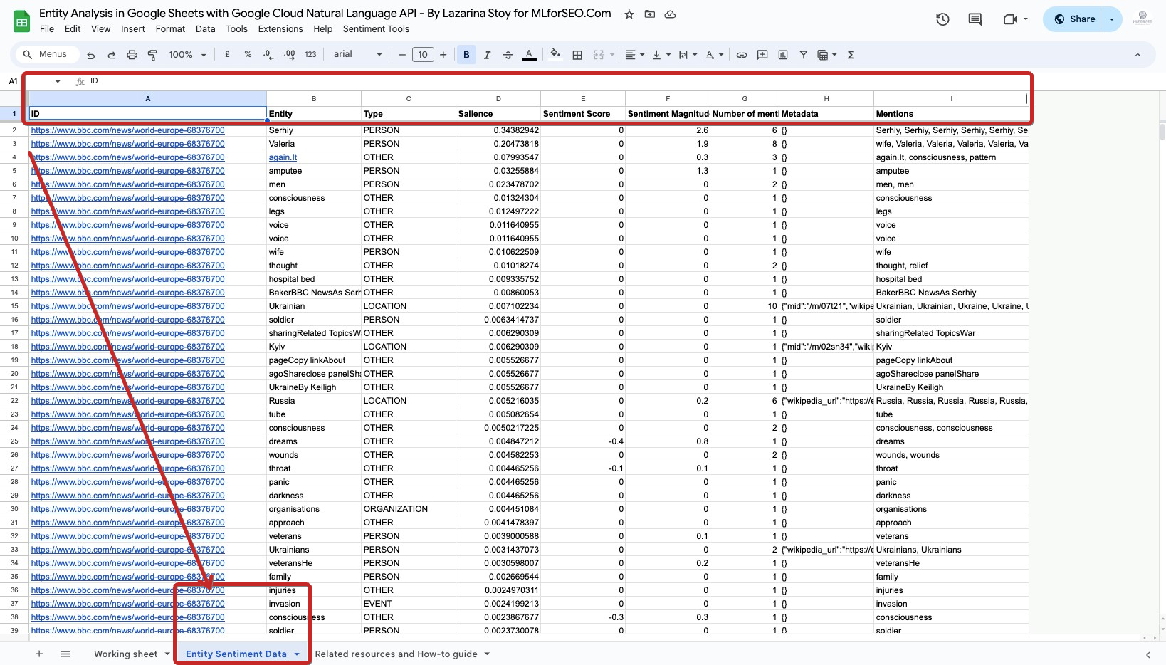Image resolution: width=1166 pixels, height=665 pixels.
Task: Open the Meet call options arrow
Action: point(1026,19)
